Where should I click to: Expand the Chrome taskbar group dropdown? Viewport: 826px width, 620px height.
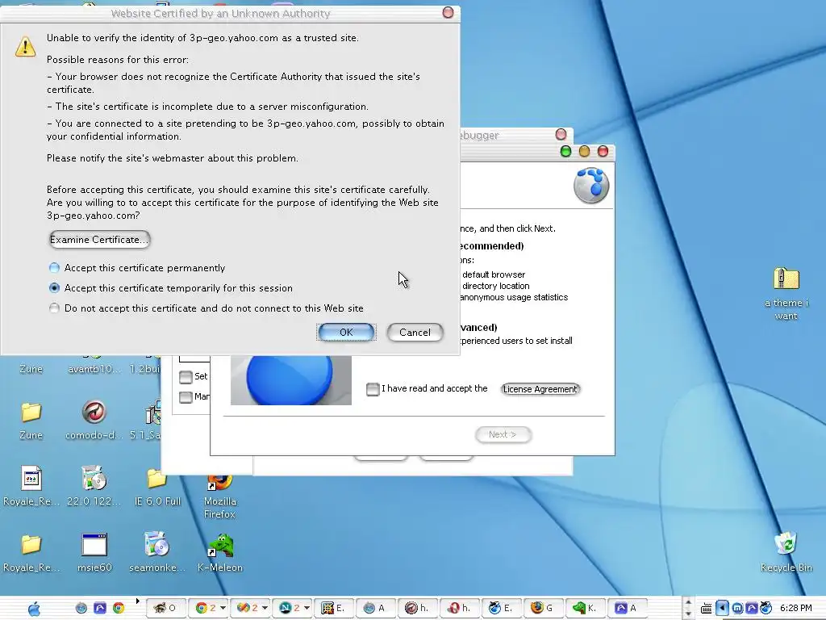coord(223,608)
